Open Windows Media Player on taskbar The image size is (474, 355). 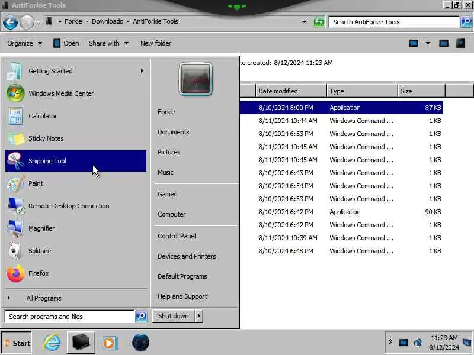(110, 343)
